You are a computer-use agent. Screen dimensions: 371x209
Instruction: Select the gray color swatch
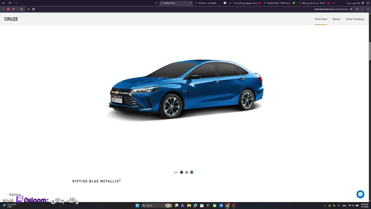click(187, 172)
